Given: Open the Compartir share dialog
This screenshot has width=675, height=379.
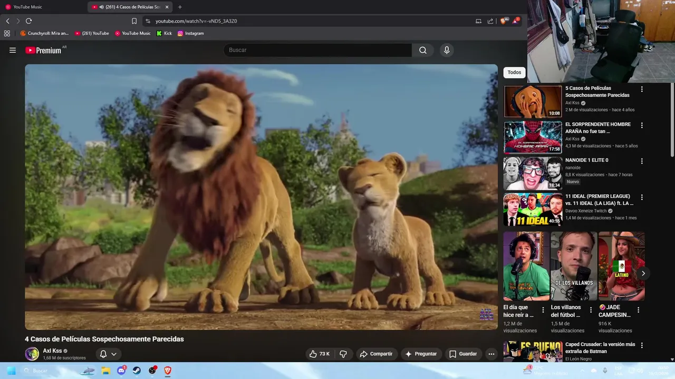Looking at the screenshot, I should (377, 354).
